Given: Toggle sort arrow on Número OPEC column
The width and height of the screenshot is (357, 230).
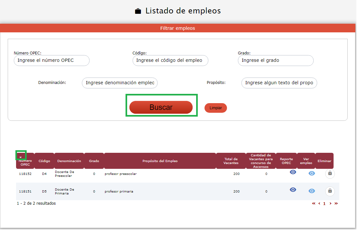Looking at the screenshot, I should point(21,157).
